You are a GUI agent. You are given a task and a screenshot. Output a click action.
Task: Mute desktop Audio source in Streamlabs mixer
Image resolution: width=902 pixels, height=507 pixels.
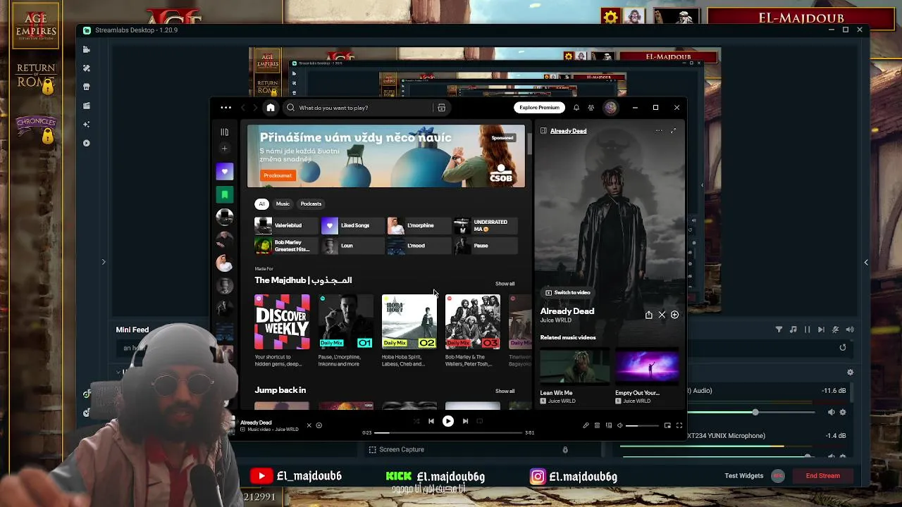pyautogui.click(x=831, y=412)
